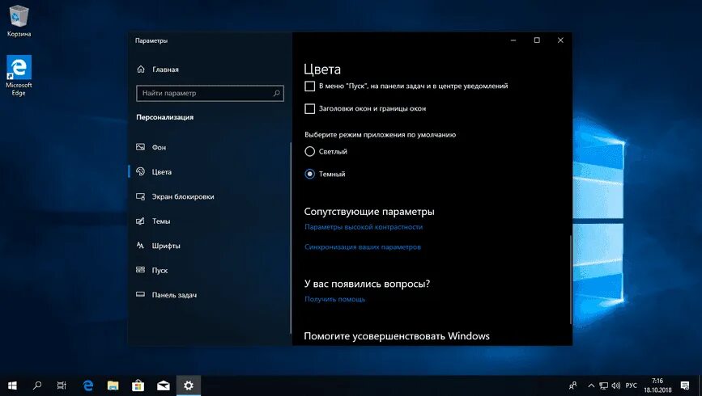The height and width of the screenshot is (396, 702).
Task: Click the network icon in system tray
Action: (x=604, y=385)
